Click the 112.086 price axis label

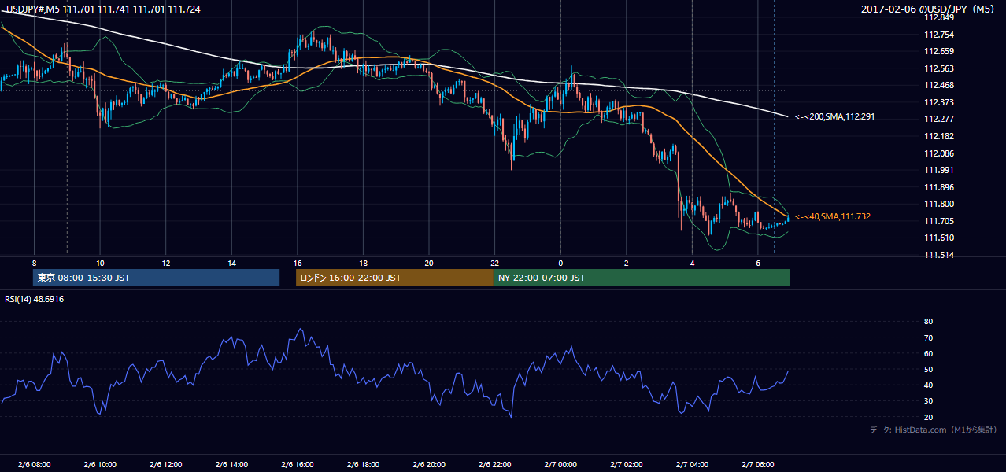tap(938, 153)
